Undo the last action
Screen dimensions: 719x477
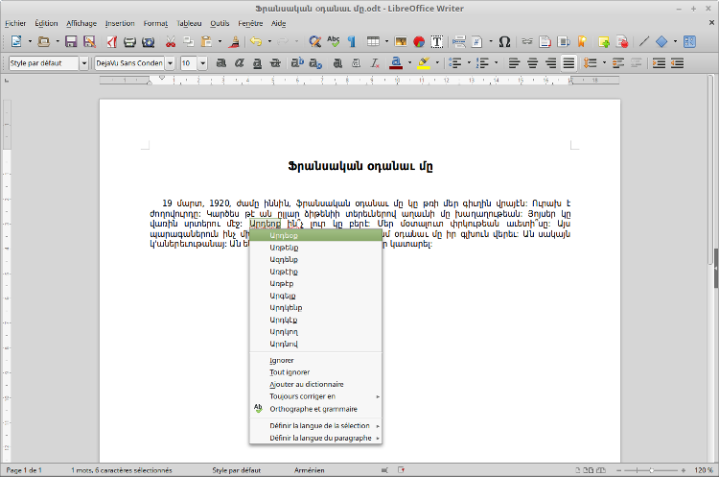click(256, 42)
